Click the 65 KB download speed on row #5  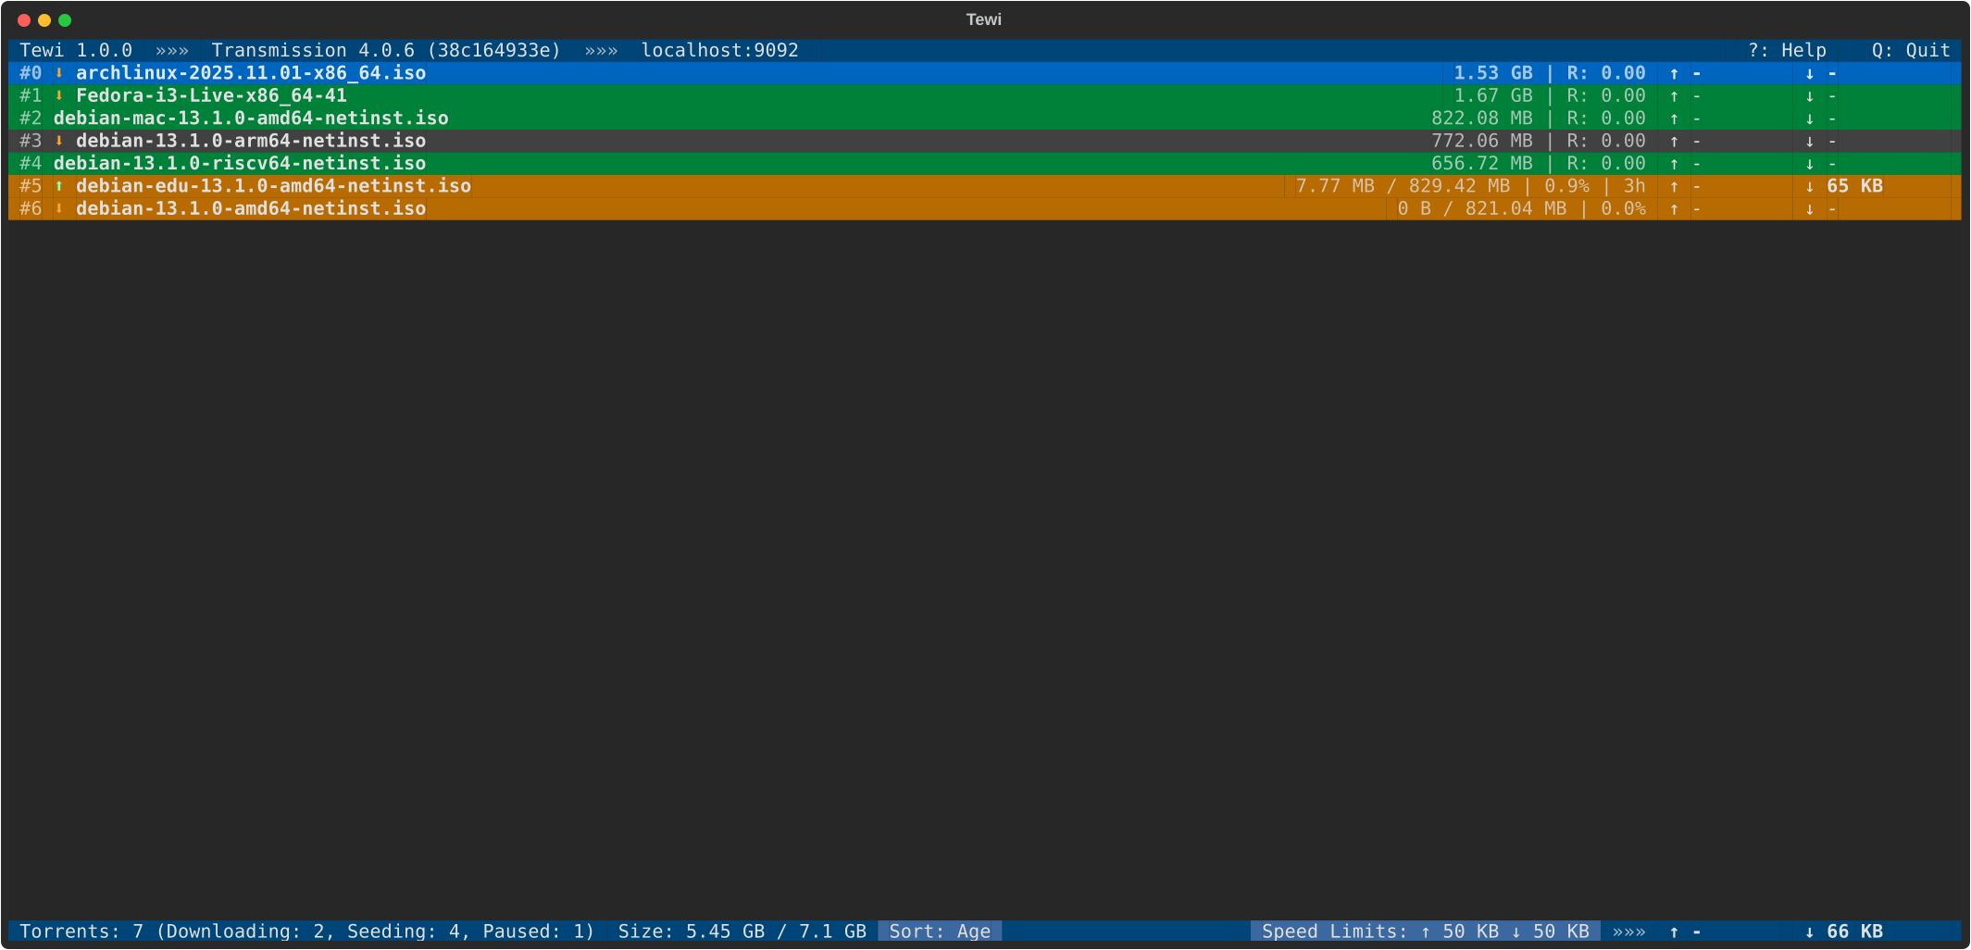pyautogui.click(x=1855, y=186)
